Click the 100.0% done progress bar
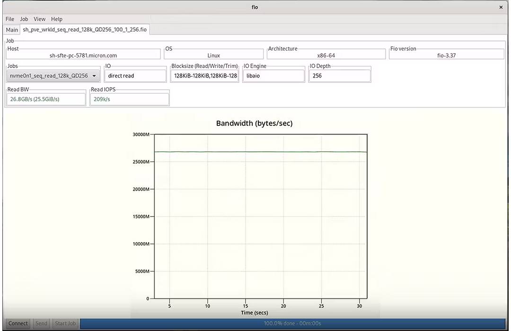The width and height of the screenshot is (511, 331). click(293, 323)
